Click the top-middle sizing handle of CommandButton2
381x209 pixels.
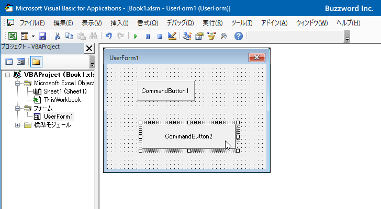point(189,123)
